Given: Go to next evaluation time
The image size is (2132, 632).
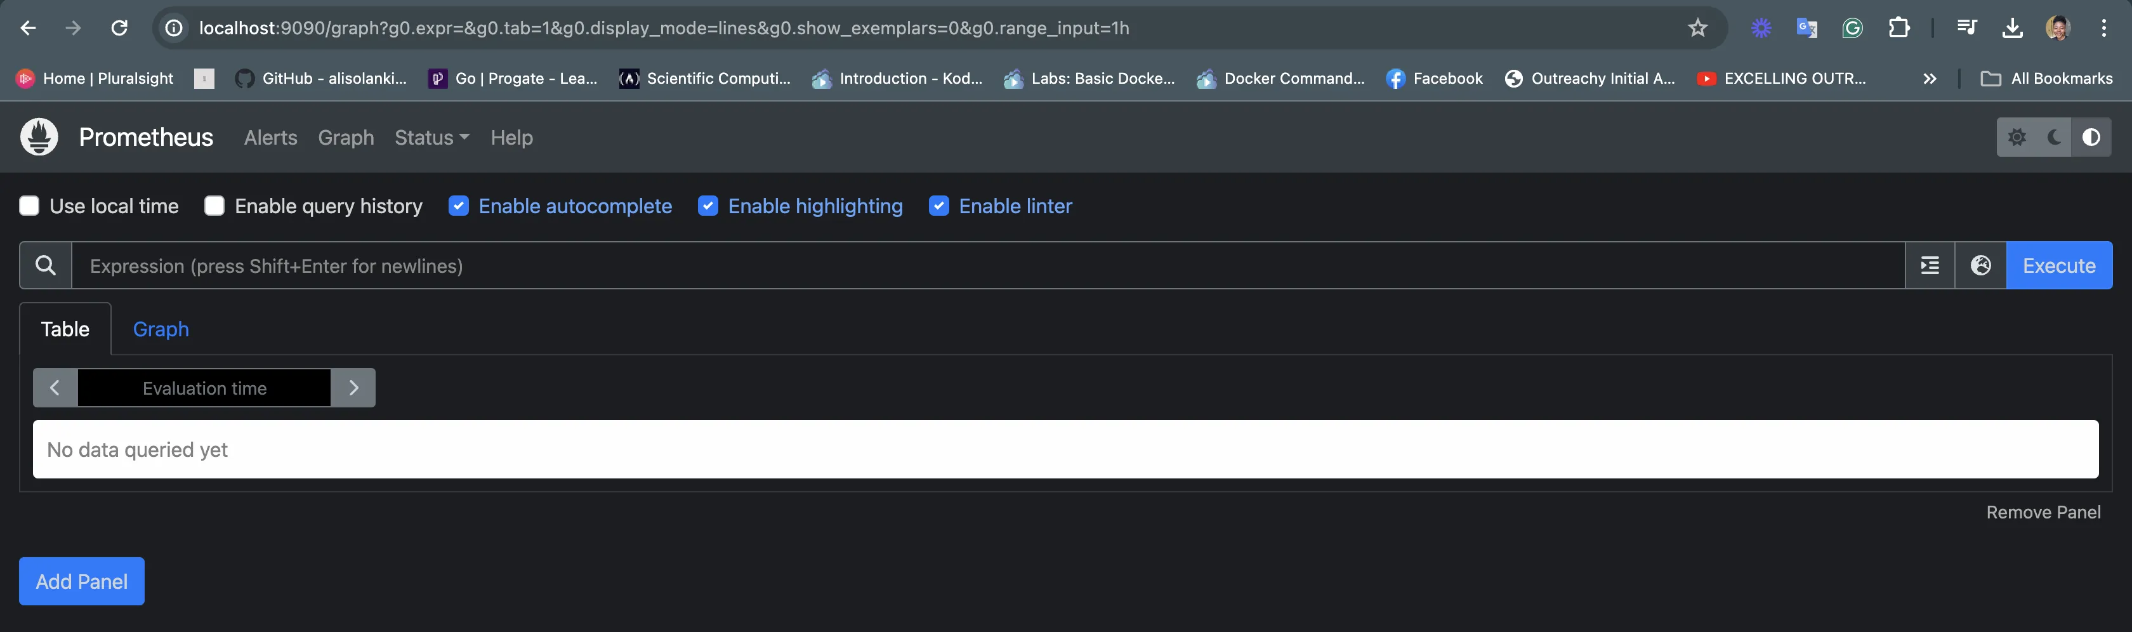Looking at the screenshot, I should [x=353, y=388].
